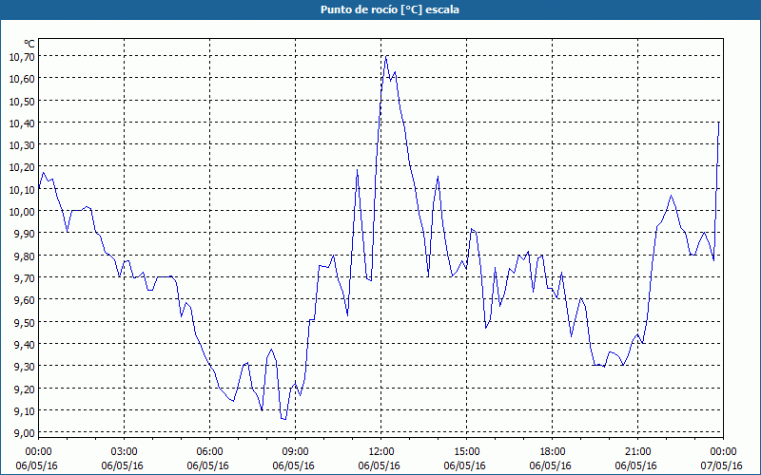The width and height of the screenshot is (761, 475).
Task: Click the 10,10 y-axis label
Action: point(22,189)
